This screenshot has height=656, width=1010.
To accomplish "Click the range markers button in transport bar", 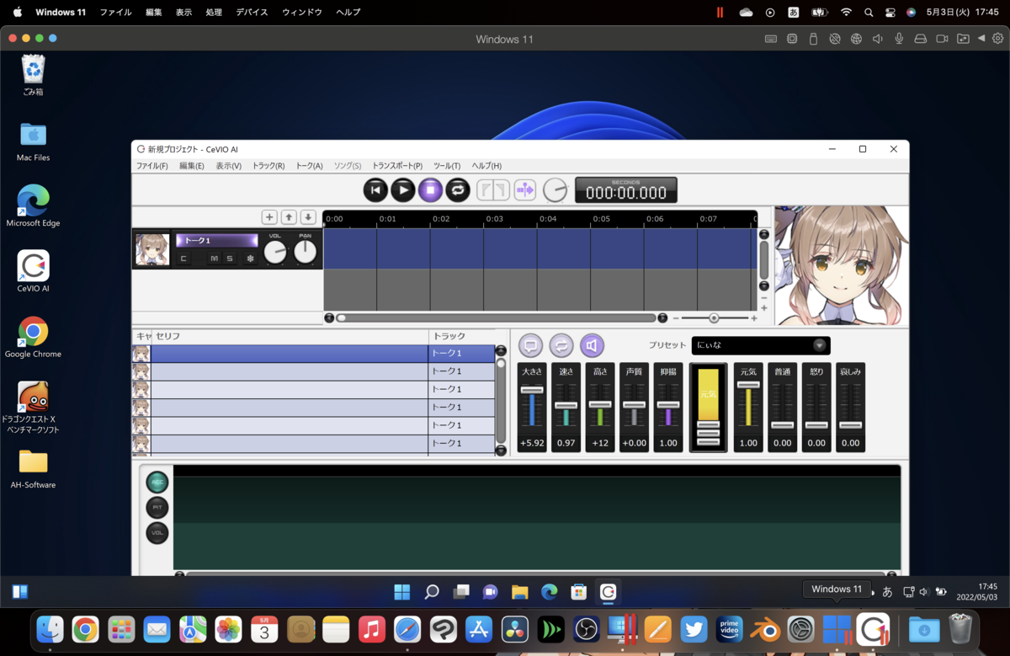I will [493, 190].
